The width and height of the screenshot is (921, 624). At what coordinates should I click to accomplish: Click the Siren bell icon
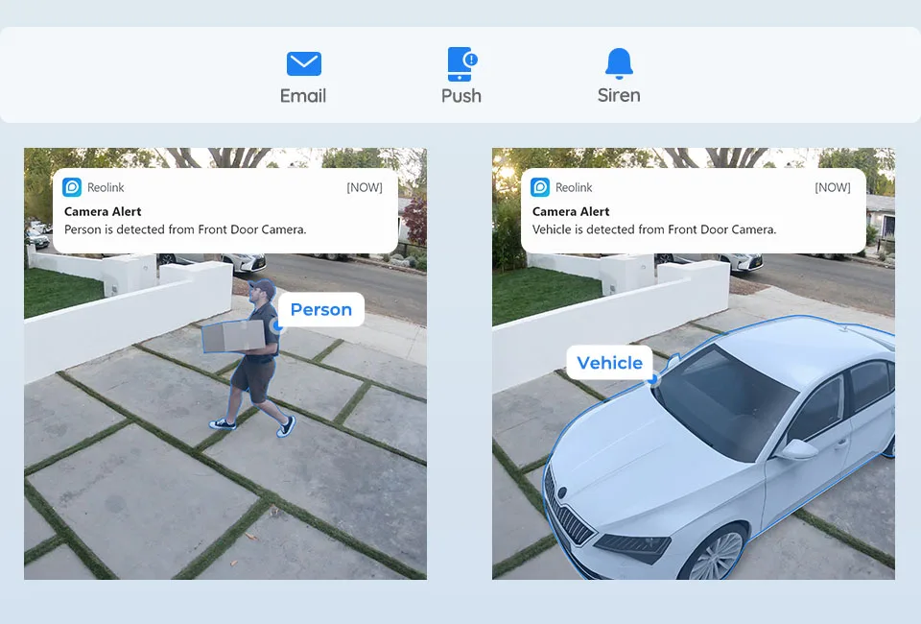[x=619, y=63]
